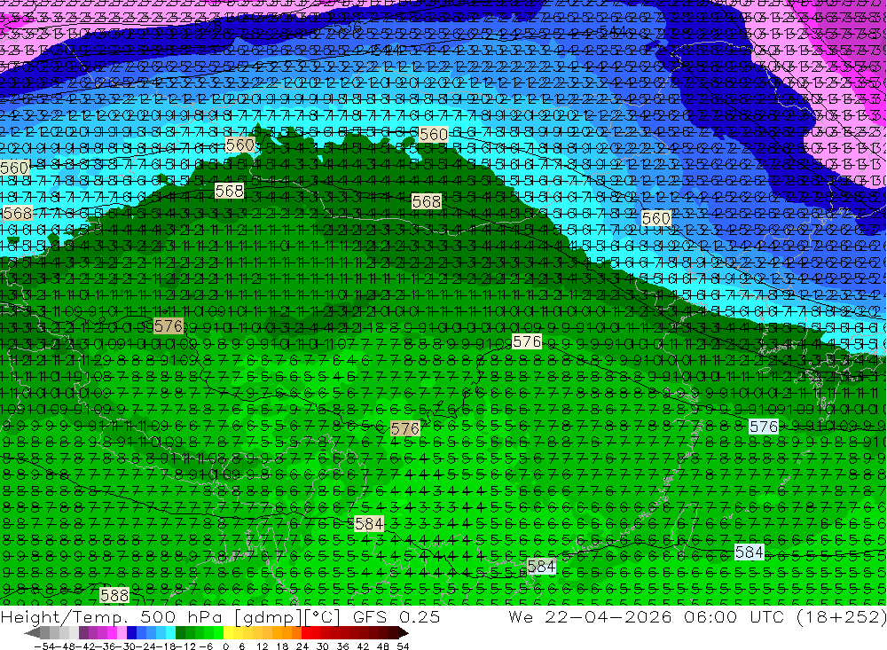Click the bright red swatch above 24
The height and width of the screenshot is (650, 887).
[306, 633]
